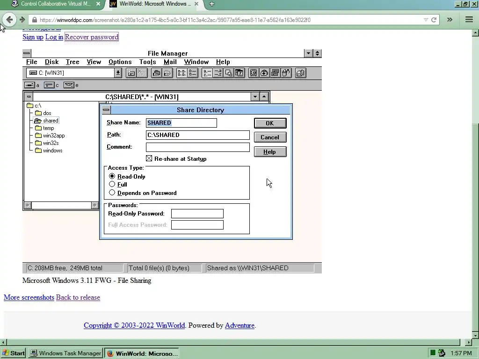Click the Stop Sharing toolbar icon
Screen dimensions: 479x359
tap(167, 73)
